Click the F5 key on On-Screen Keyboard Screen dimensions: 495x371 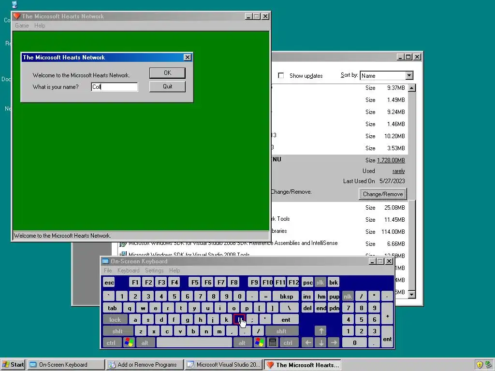195,282
